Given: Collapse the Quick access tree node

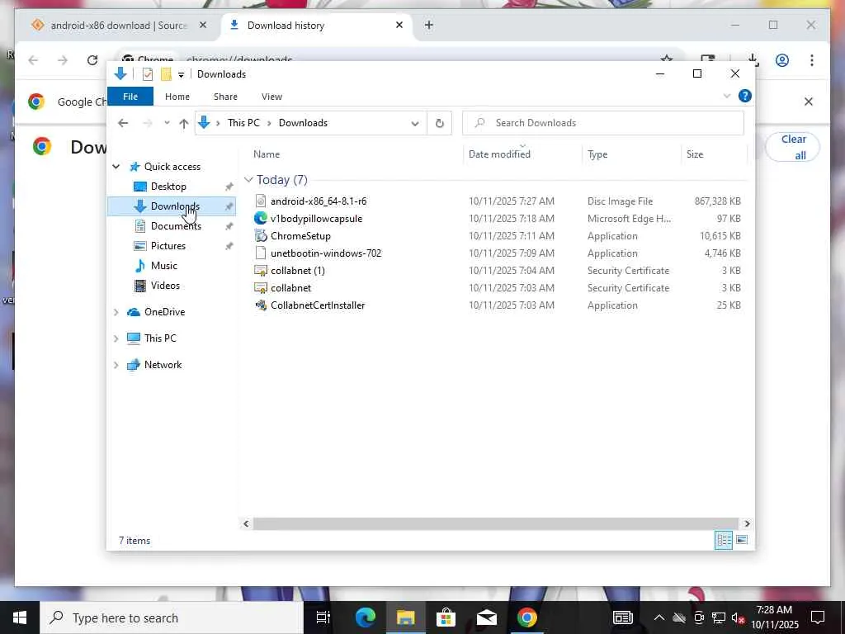Looking at the screenshot, I should point(116,167).
